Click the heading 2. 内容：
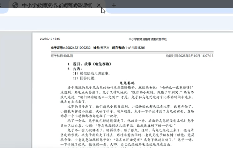This screenshot has height=148, width=233. tap(75, 69)
